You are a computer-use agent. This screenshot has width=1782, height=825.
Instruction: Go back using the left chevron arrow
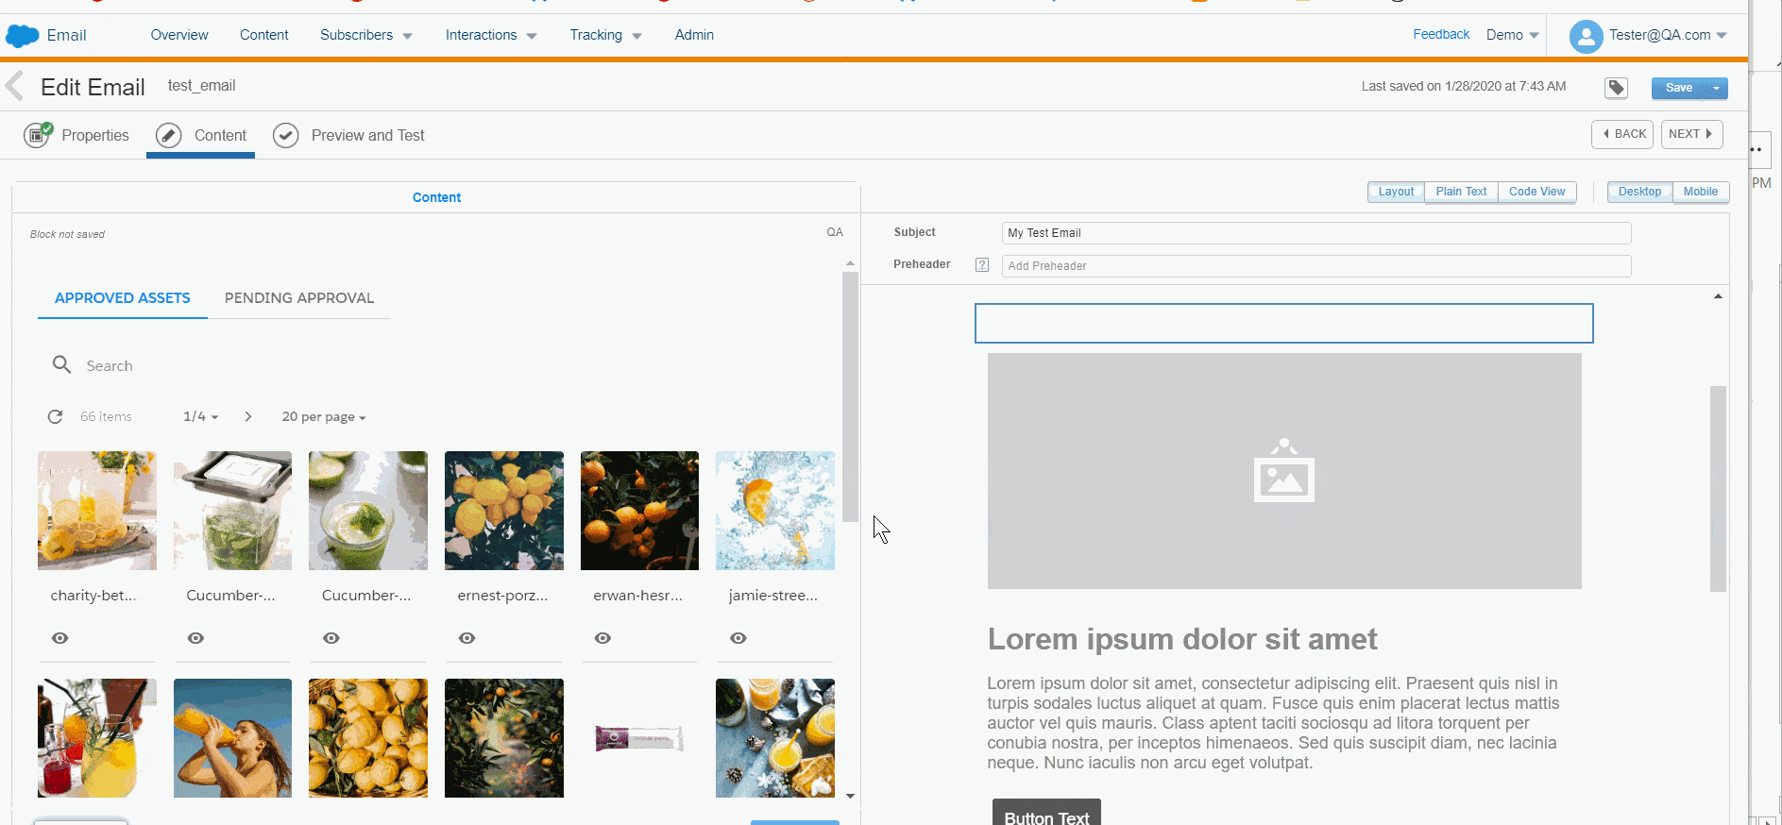click(14, 87)
